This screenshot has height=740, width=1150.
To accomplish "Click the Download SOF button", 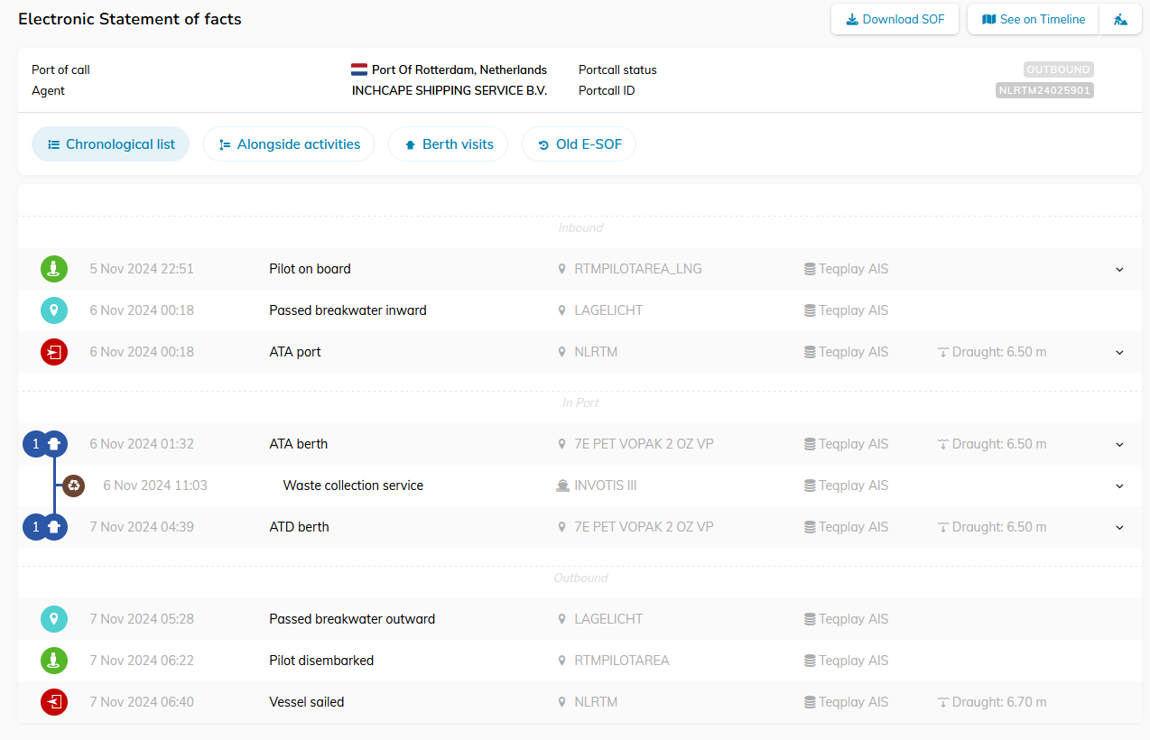I will tap(895, 19).
